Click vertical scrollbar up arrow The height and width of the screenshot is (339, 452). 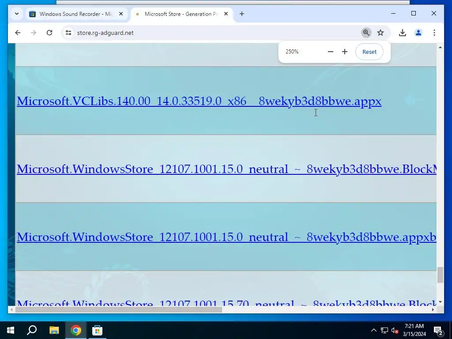coord(440,47)
